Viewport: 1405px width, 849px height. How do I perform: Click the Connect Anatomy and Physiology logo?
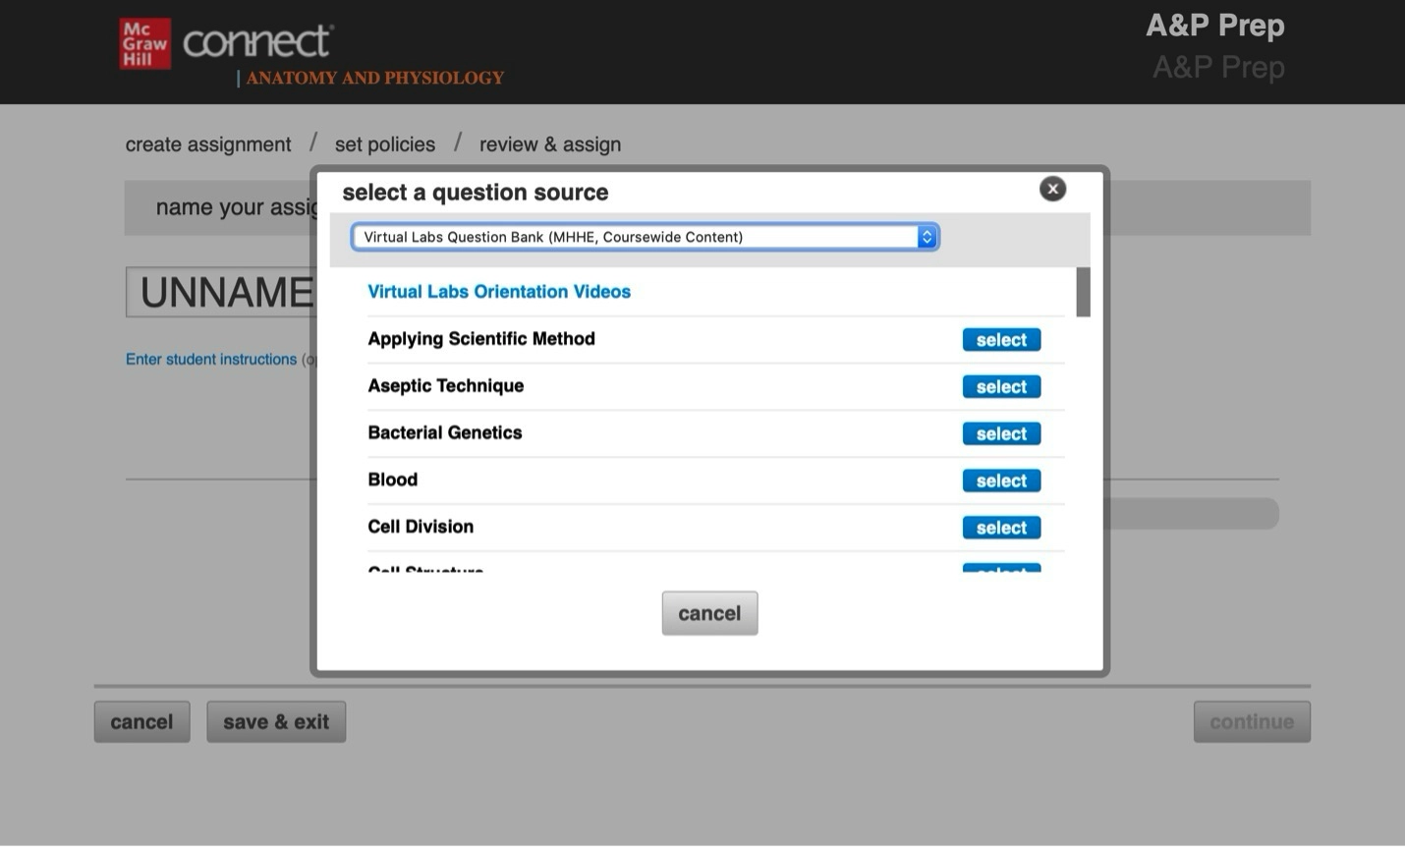(x=343, y=55)
